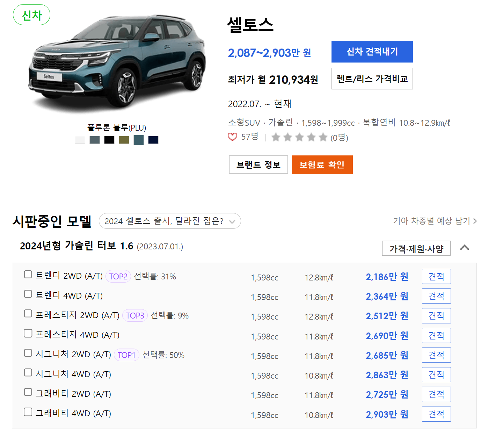
Task: Check 그래비티 2WD (A/T) checkbox
Action: click(28, 392)
